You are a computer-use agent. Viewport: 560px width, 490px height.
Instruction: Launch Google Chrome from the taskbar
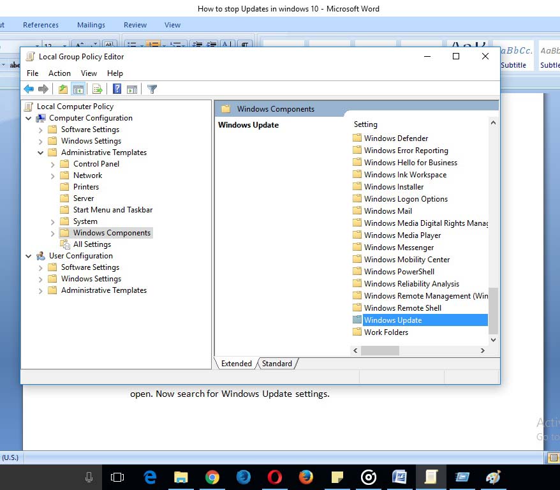click(212, 477)
